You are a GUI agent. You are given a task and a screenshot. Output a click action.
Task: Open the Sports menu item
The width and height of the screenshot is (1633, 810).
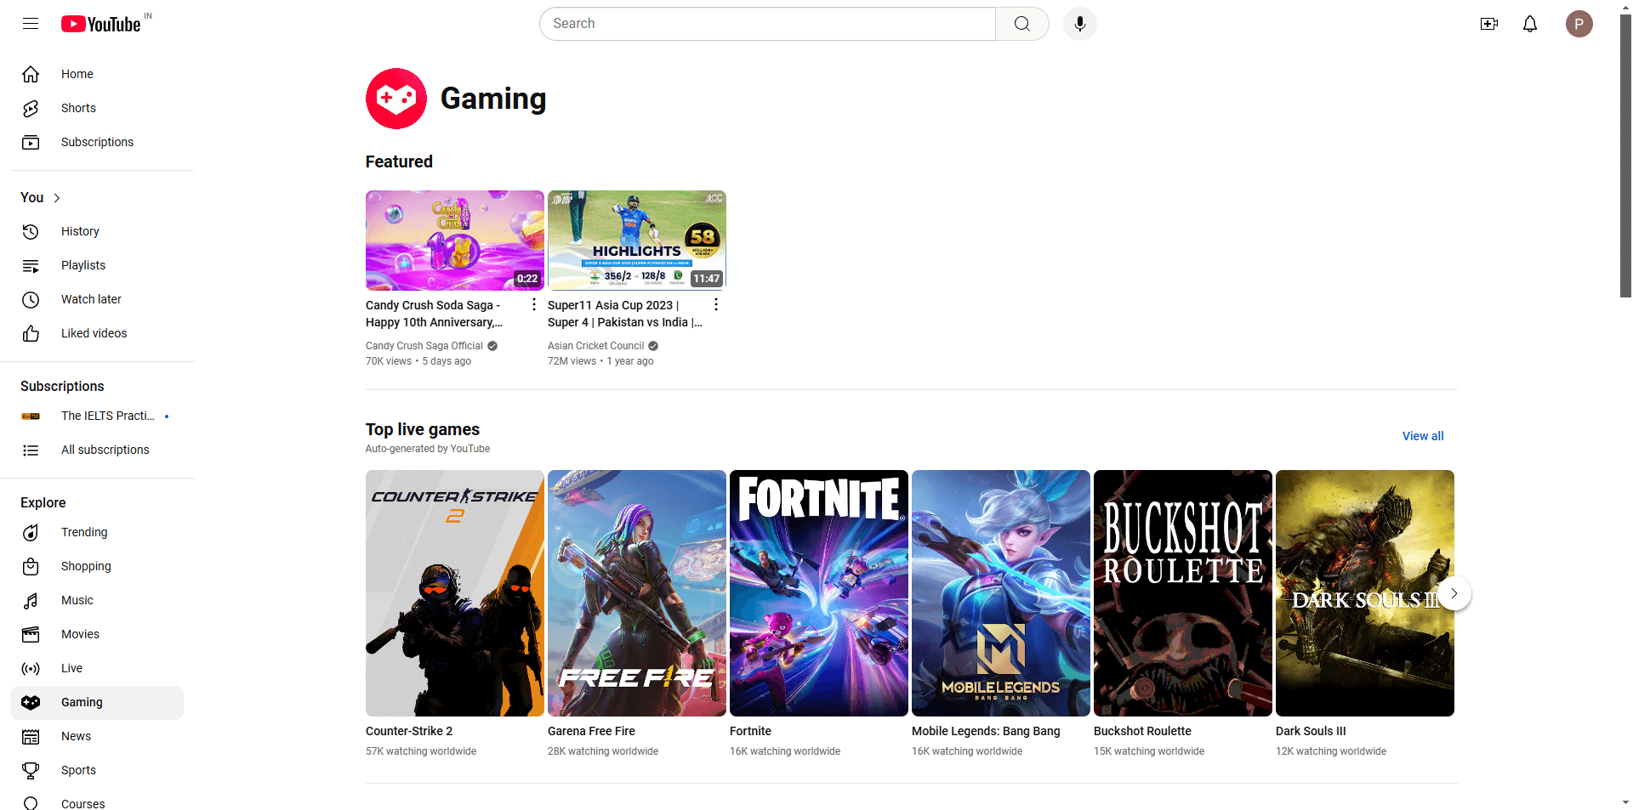97,770
